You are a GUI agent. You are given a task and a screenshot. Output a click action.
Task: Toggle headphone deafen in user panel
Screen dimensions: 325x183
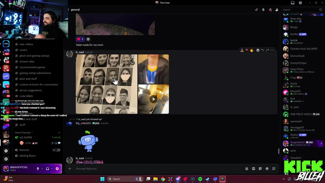(x=47, y=169)
